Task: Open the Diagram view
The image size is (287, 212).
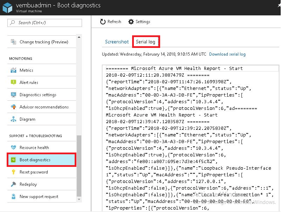Action: click(42, 119)
